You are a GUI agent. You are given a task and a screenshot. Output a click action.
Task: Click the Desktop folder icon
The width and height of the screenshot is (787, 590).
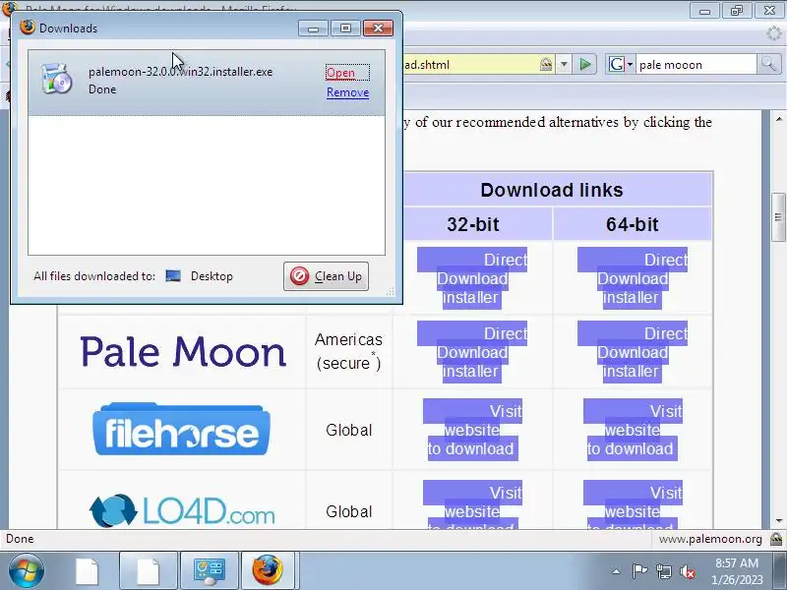pos(173,276)
